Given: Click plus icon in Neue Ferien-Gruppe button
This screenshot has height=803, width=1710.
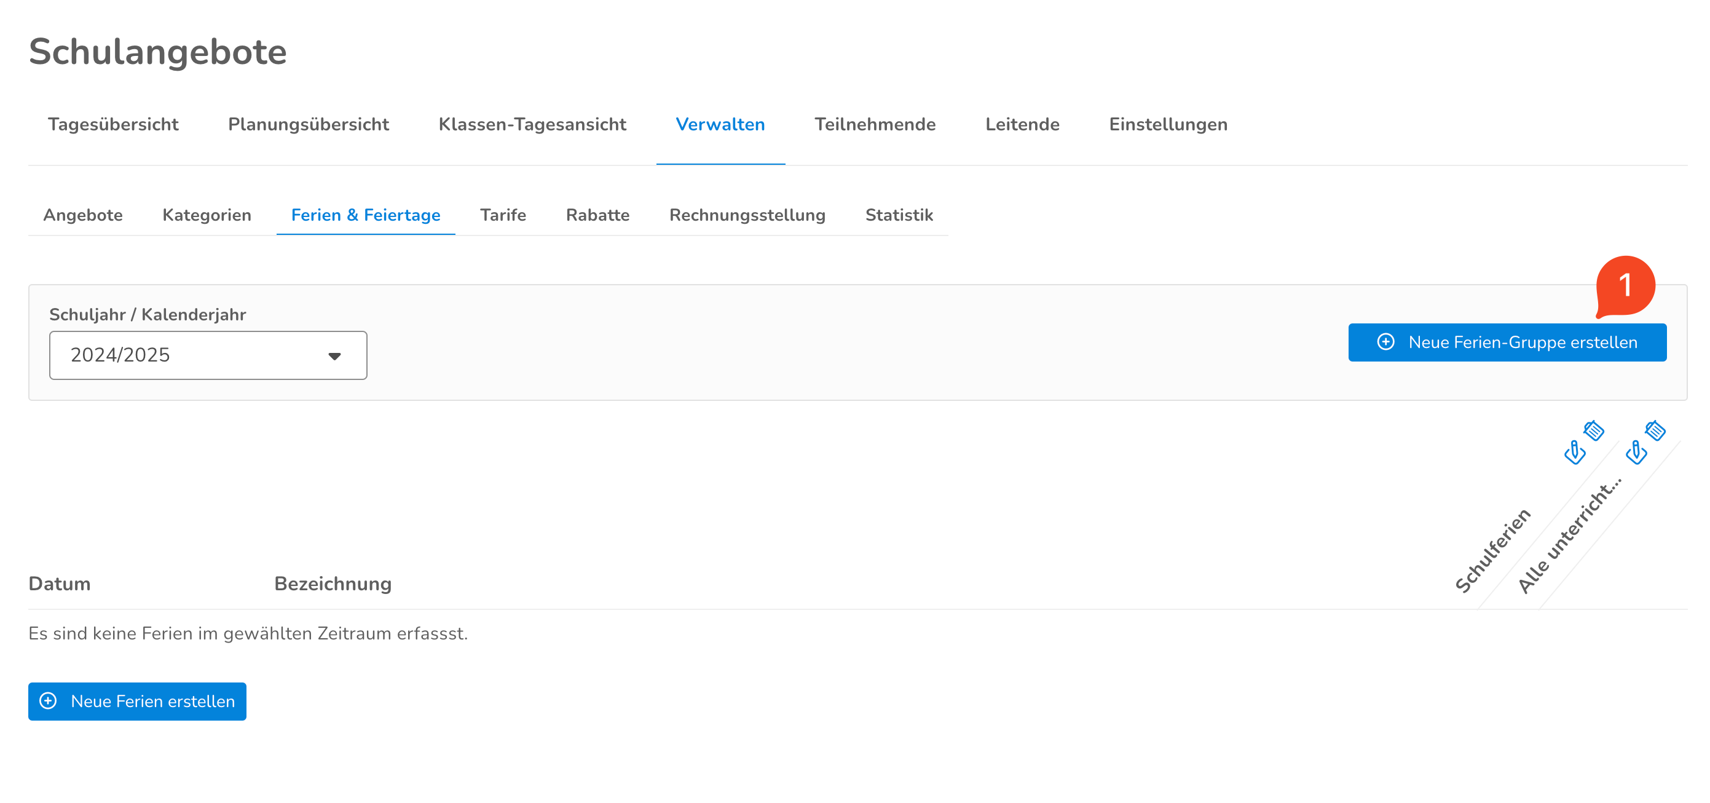Looking at the screenshot, I should pyautogui.click(x=1385, y=342).
